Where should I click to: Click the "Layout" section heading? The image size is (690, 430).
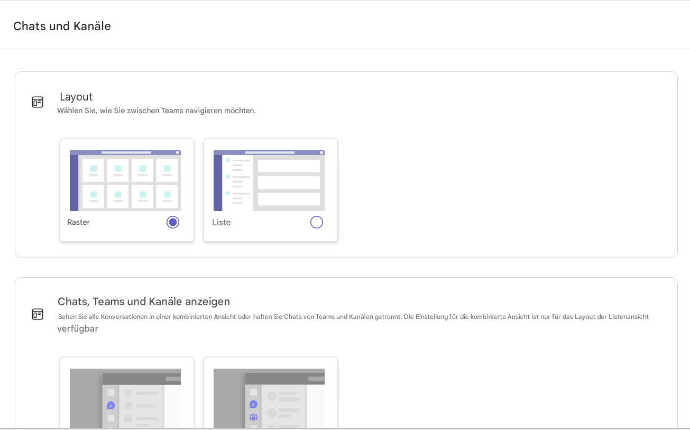[x=76, y=97]
